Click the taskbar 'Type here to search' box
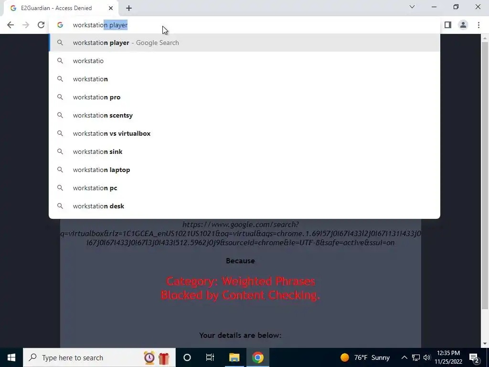 pos(99,357)
